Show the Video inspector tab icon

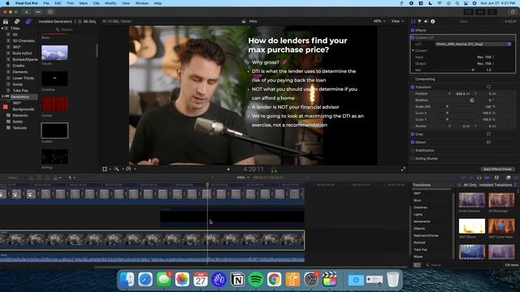click(413, 21)
